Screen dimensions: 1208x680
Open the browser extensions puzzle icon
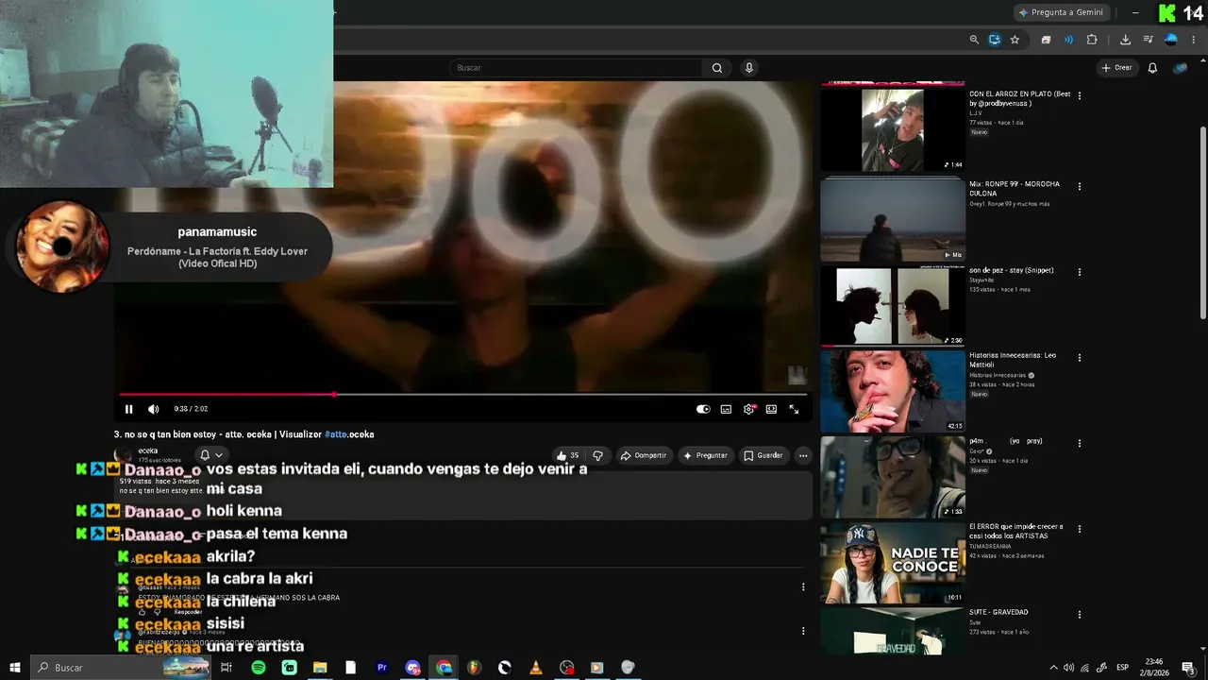coord(1092,40)
